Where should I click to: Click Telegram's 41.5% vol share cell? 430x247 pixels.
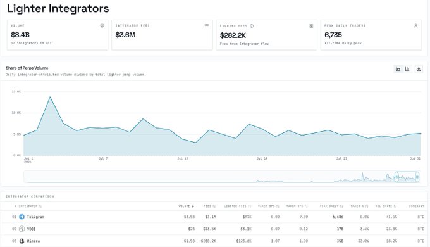coord(391,217)
